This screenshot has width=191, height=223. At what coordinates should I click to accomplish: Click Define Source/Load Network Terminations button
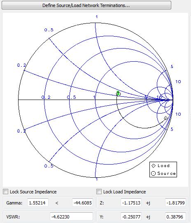coord(86,5)
